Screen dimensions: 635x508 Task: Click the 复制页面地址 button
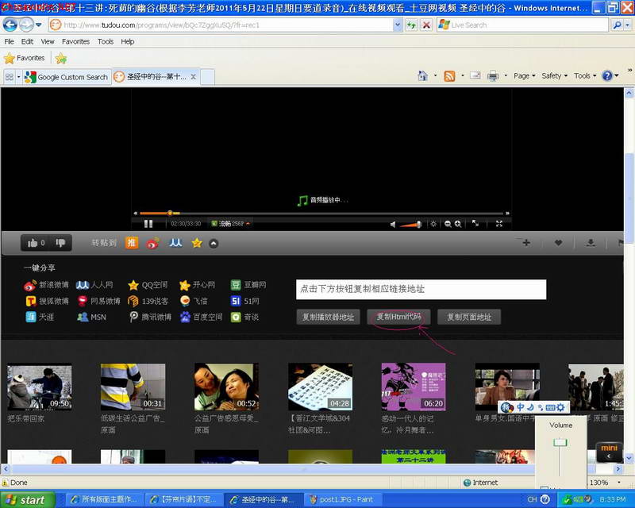tap(469, 317)
